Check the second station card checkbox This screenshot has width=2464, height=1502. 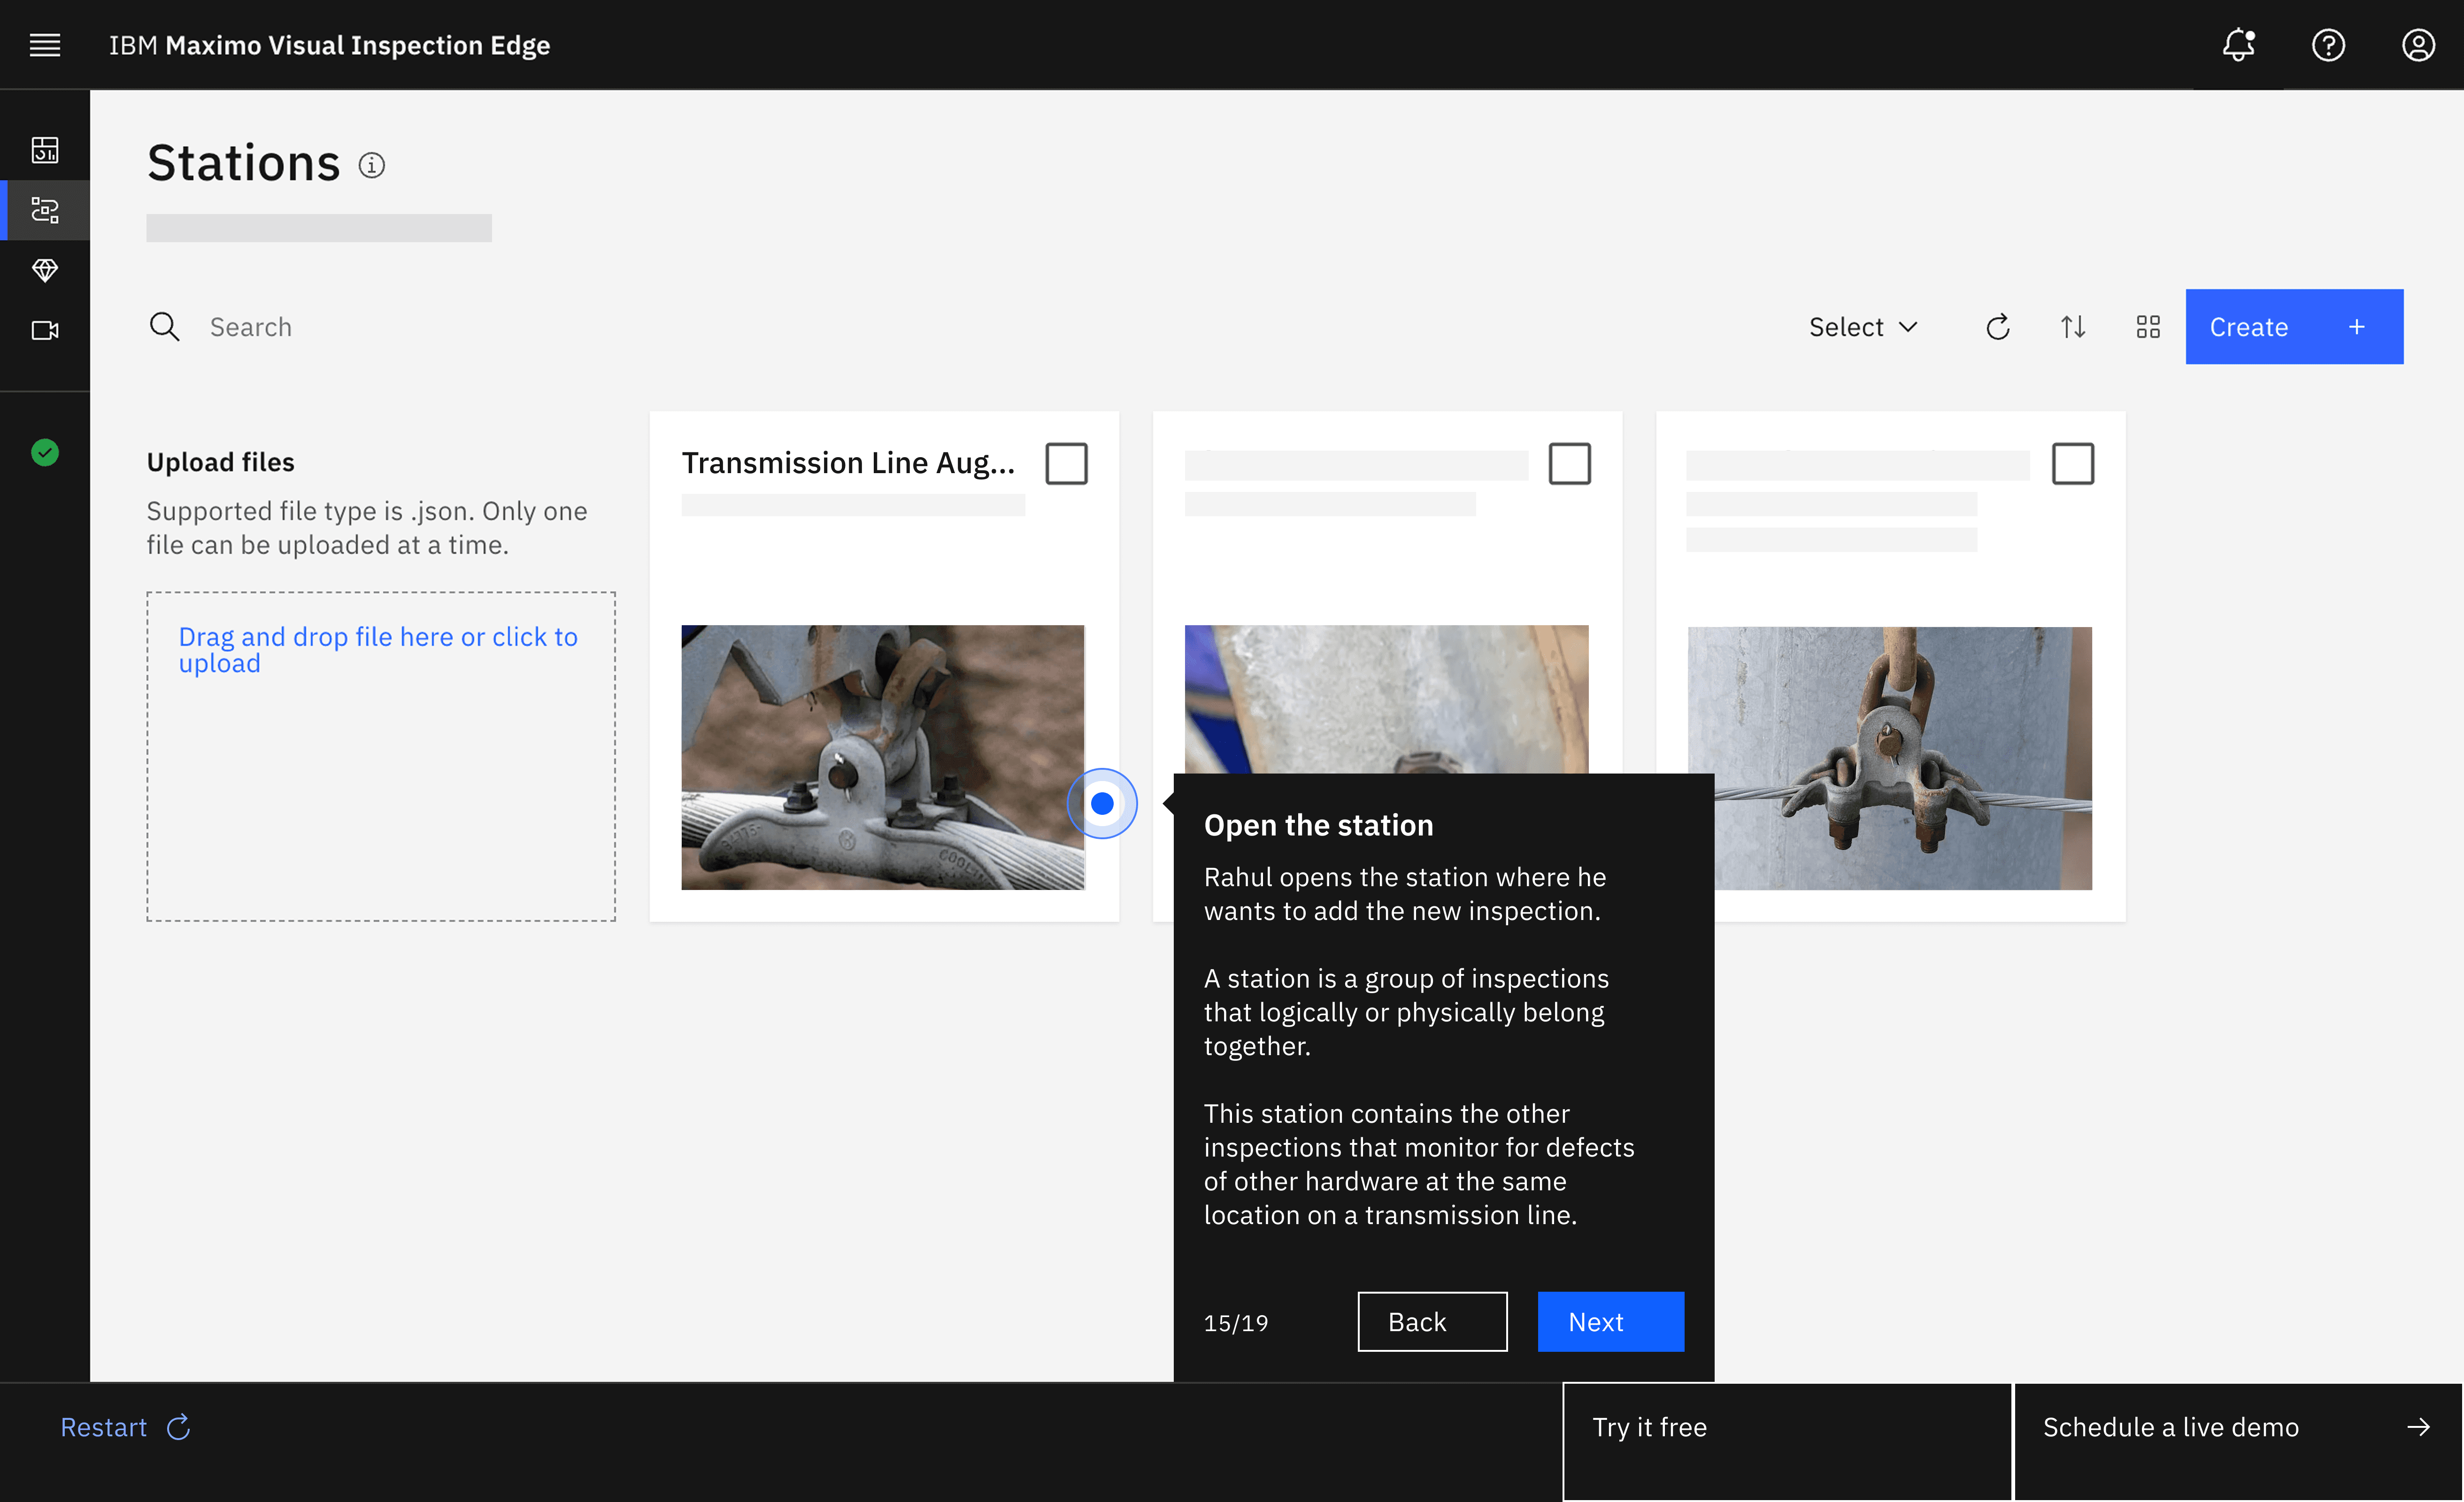point(1569,464)
